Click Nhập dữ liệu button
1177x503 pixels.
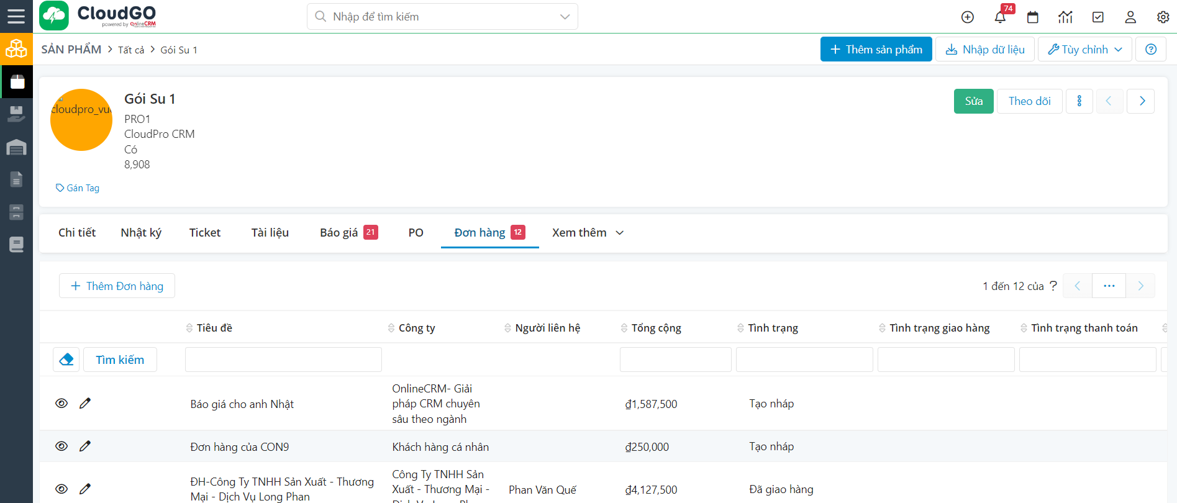pos(985,49)
